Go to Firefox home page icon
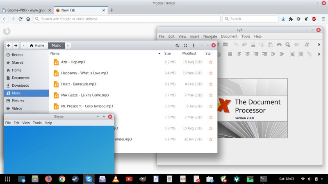Image resolution: width=328 pixels, height=184 pixels. 28,19
